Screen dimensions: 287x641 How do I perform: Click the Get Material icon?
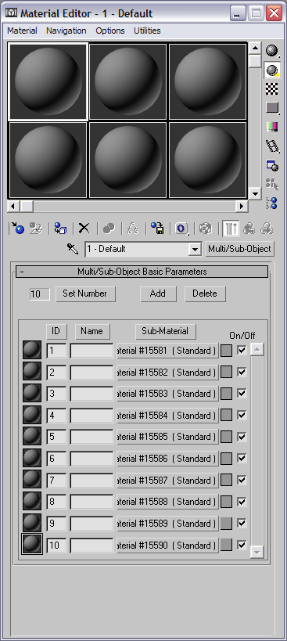pyautogui.click(x=18, y=228)
